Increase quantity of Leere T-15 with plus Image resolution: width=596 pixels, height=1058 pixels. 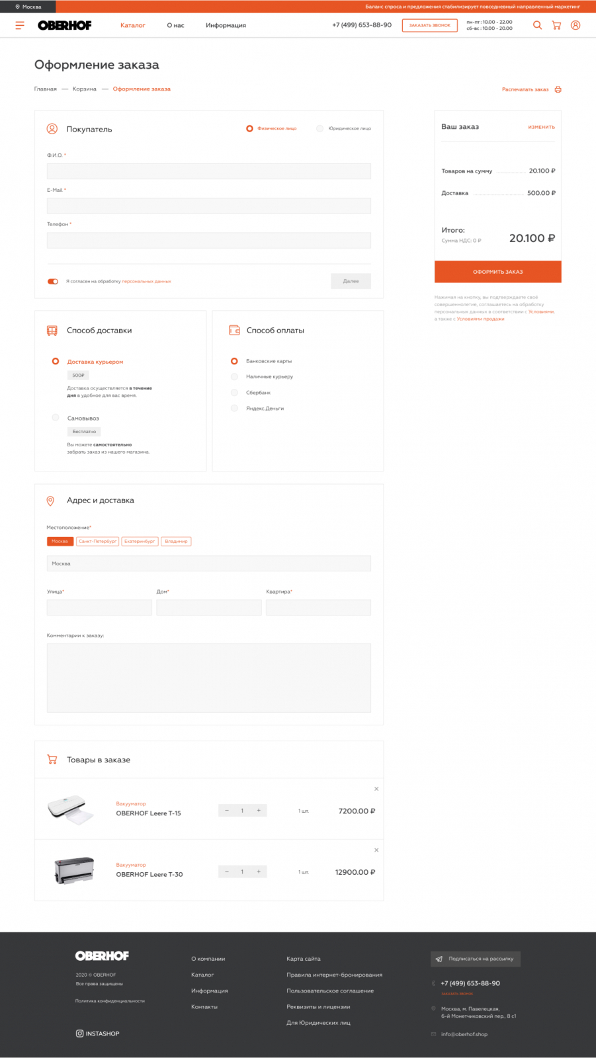click(x=259, y=811)
